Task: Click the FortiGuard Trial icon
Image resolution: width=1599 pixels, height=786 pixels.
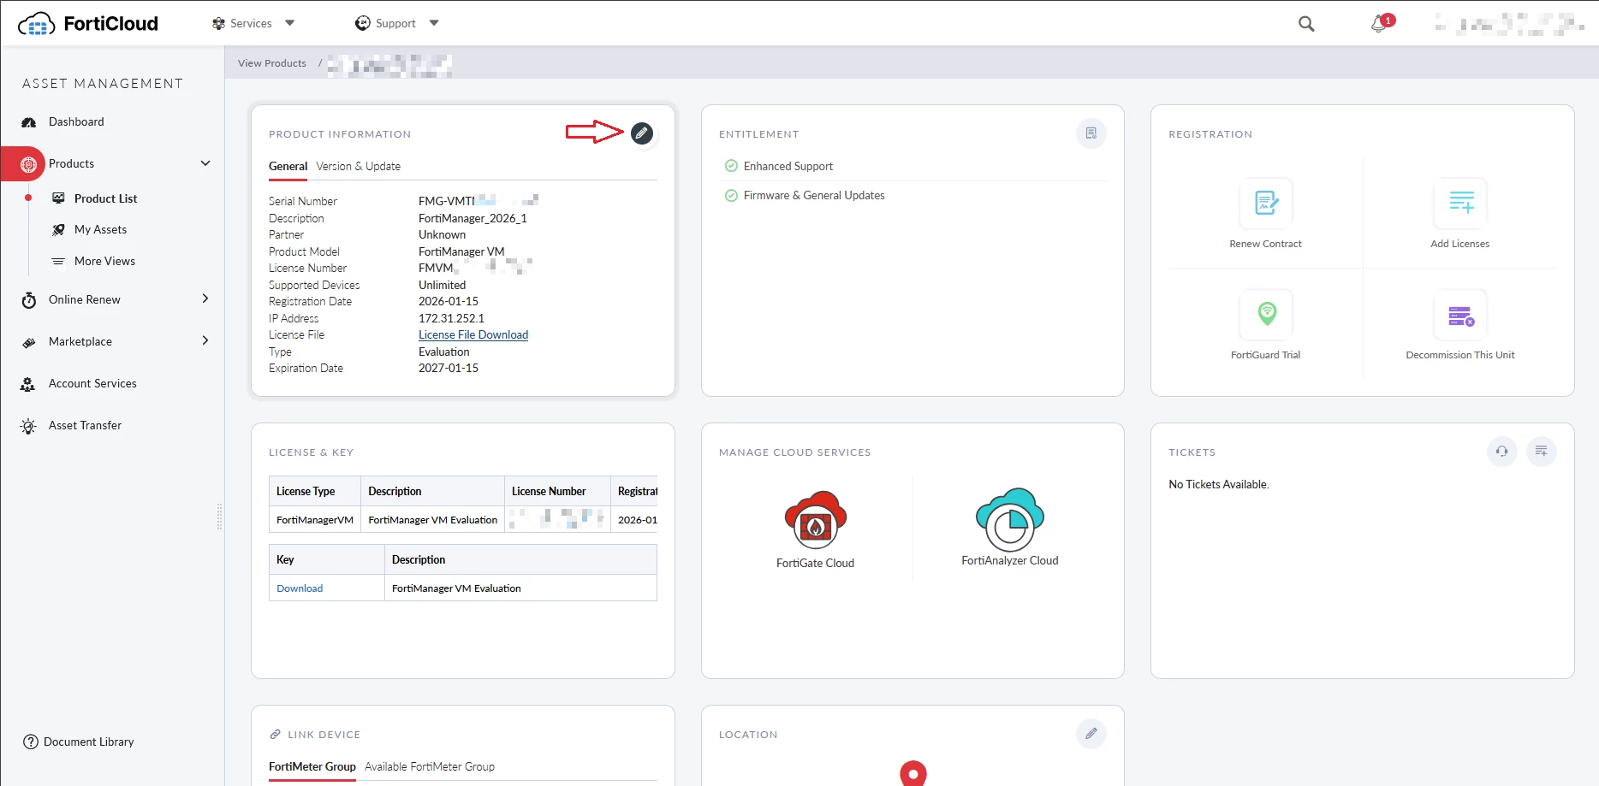Action: (1266, 314)
